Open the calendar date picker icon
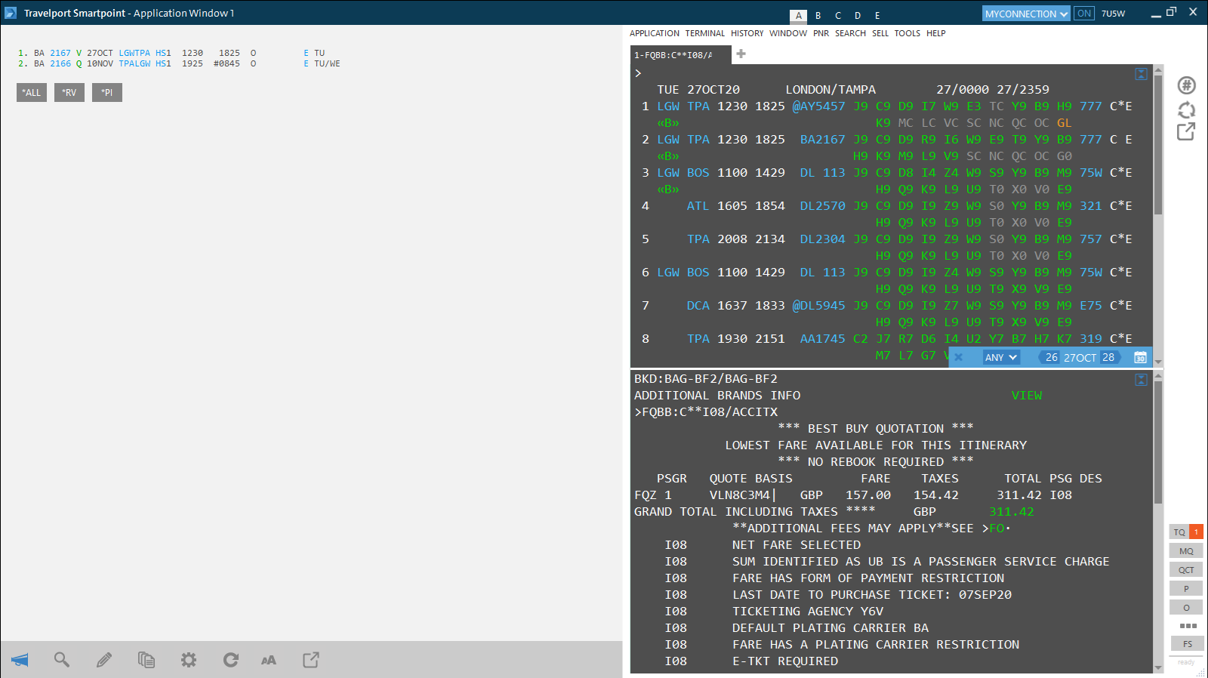The height and width of the screenshot is (678, 1208). (1141, 357)
